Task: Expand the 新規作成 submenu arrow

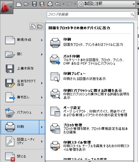Action: [x=42, y=40]
